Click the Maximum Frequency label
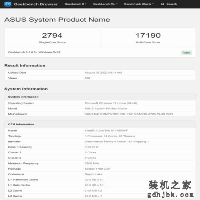Image resolution: width=200 pixels, height=200 pixels. coord(23,163)
